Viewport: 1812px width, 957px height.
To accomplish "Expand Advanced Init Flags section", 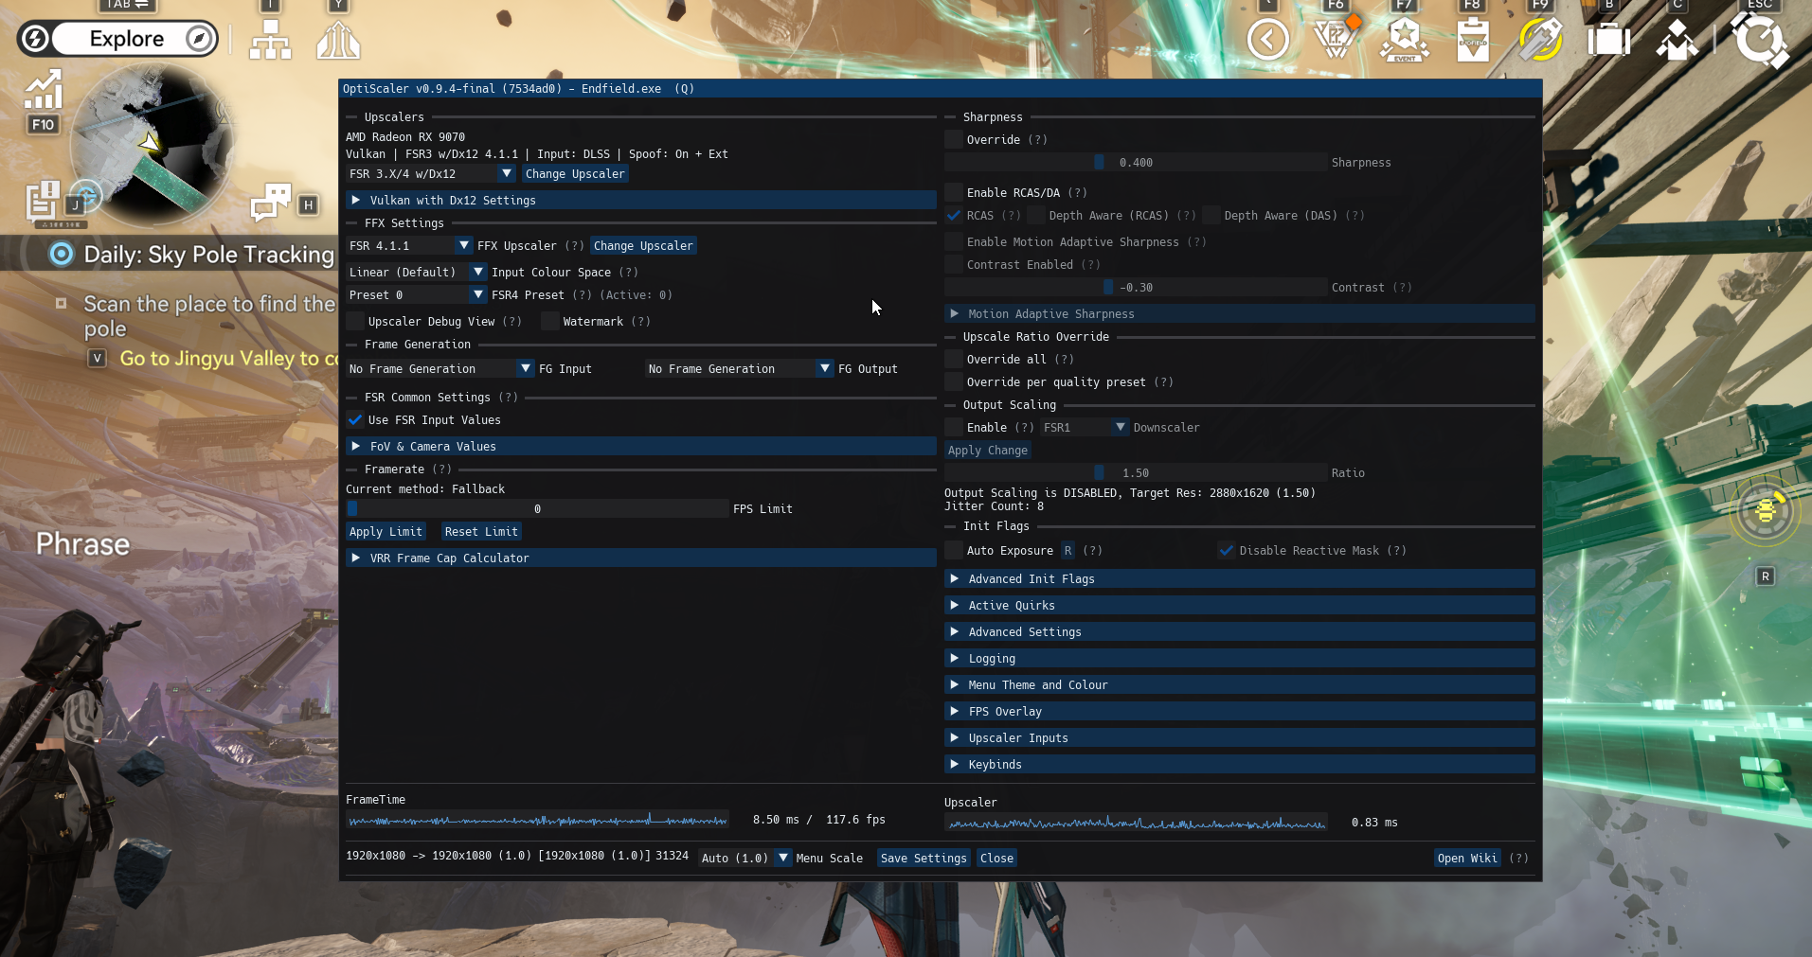I will 1240,578.
